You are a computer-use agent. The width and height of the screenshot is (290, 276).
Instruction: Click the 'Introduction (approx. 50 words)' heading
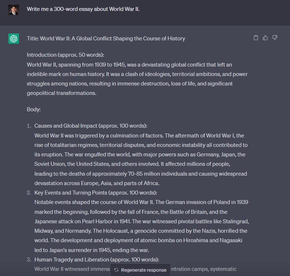click(x=65, y=55)
